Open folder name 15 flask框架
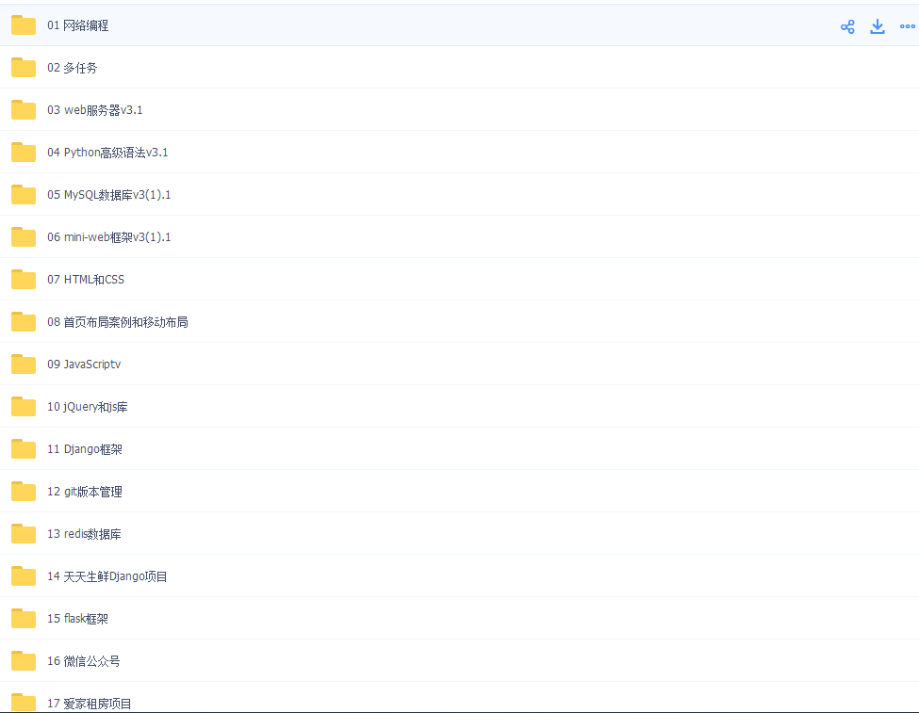Viewport: 919px width, 713px height. [78, 619]
